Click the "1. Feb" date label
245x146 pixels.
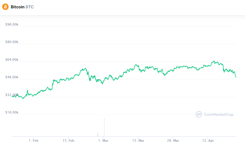tap(34, 141)
